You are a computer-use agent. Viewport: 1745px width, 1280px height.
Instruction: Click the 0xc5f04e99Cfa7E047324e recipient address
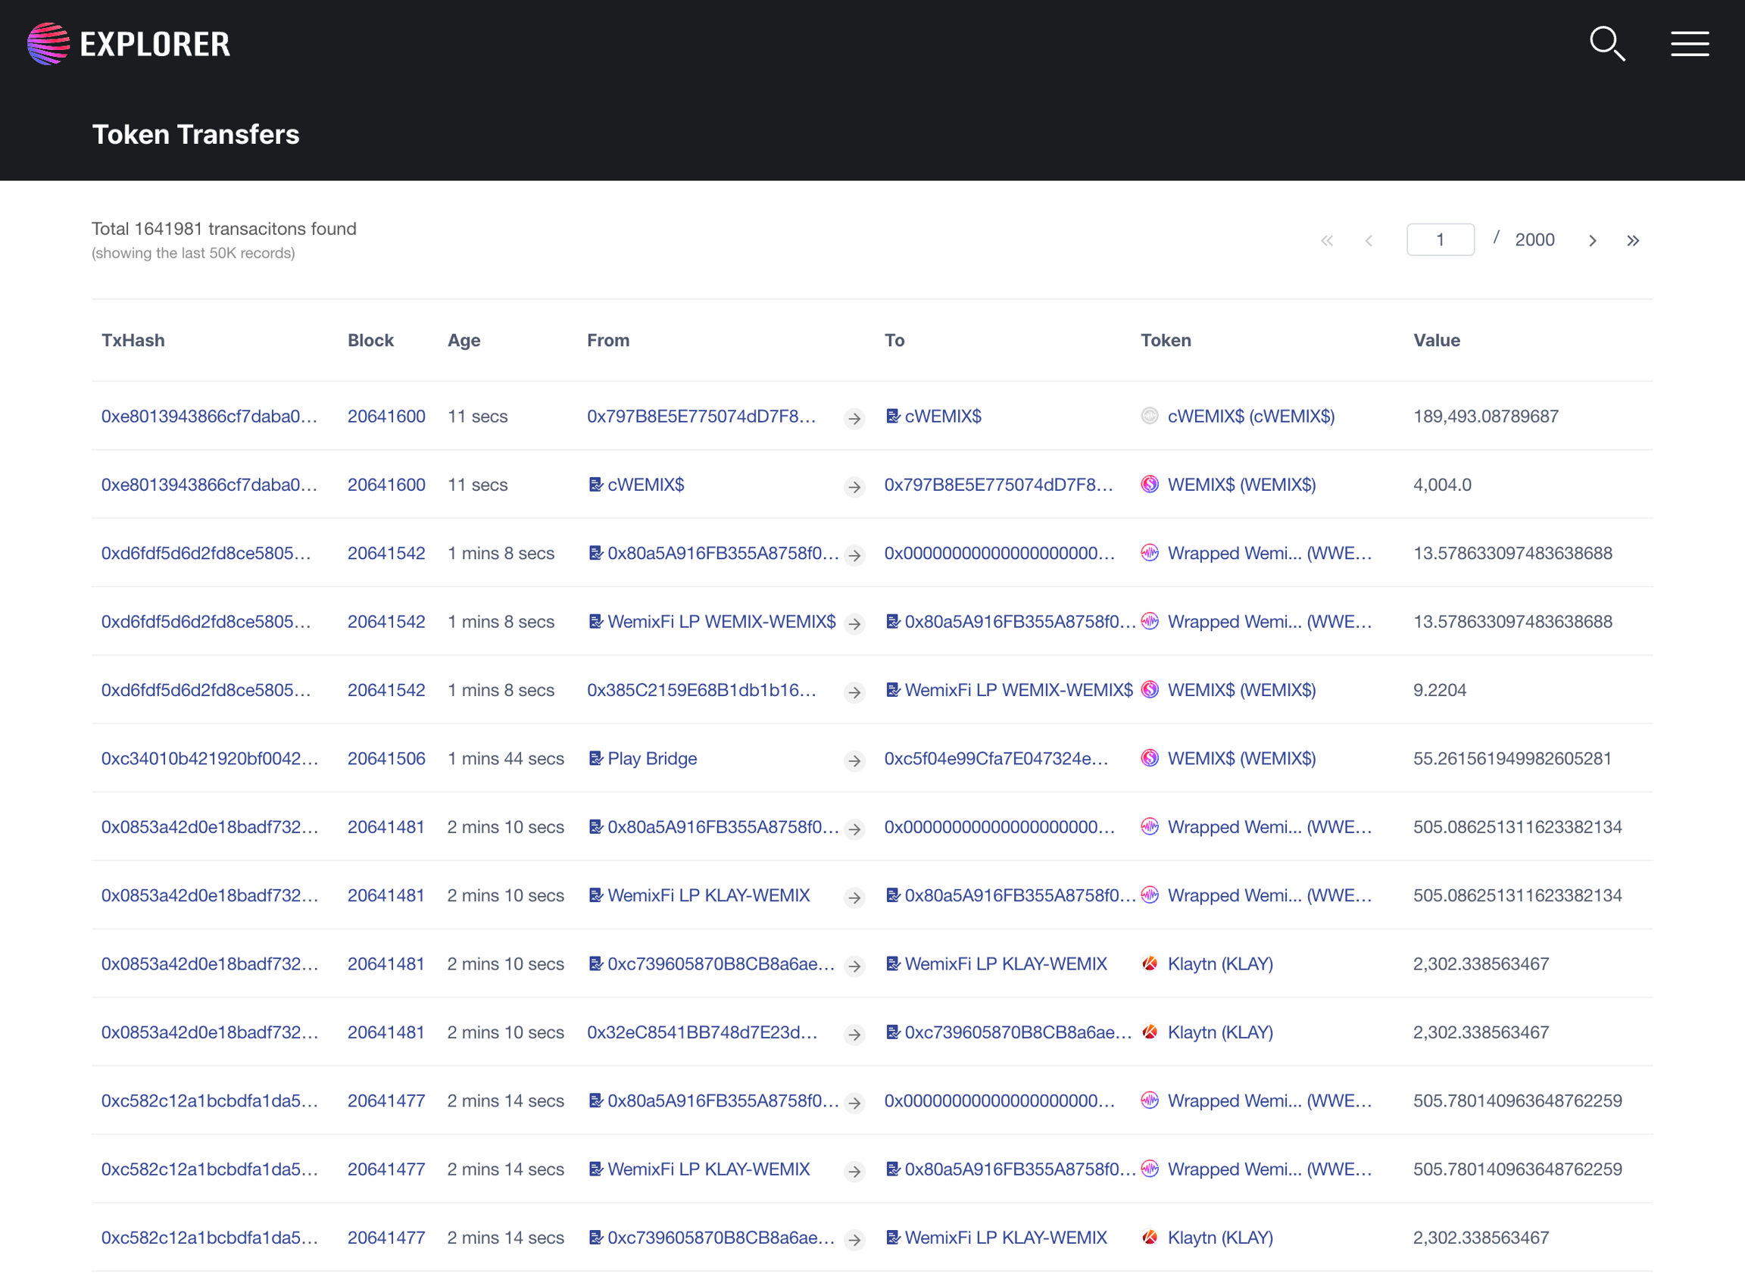click(996, 757)
